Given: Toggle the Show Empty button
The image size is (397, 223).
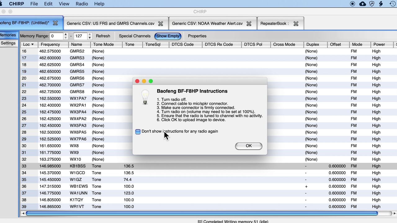Looking at the screenshot, I should pos(168,36).
